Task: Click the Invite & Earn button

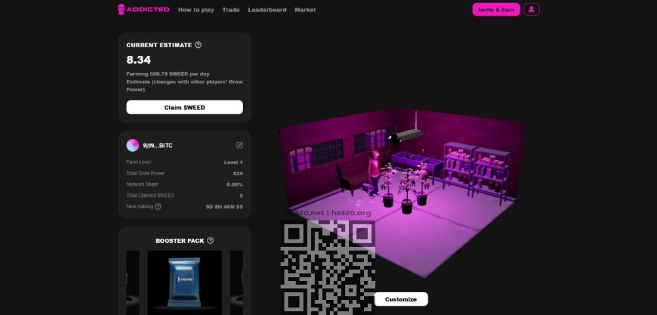Action: pos(496,9)
